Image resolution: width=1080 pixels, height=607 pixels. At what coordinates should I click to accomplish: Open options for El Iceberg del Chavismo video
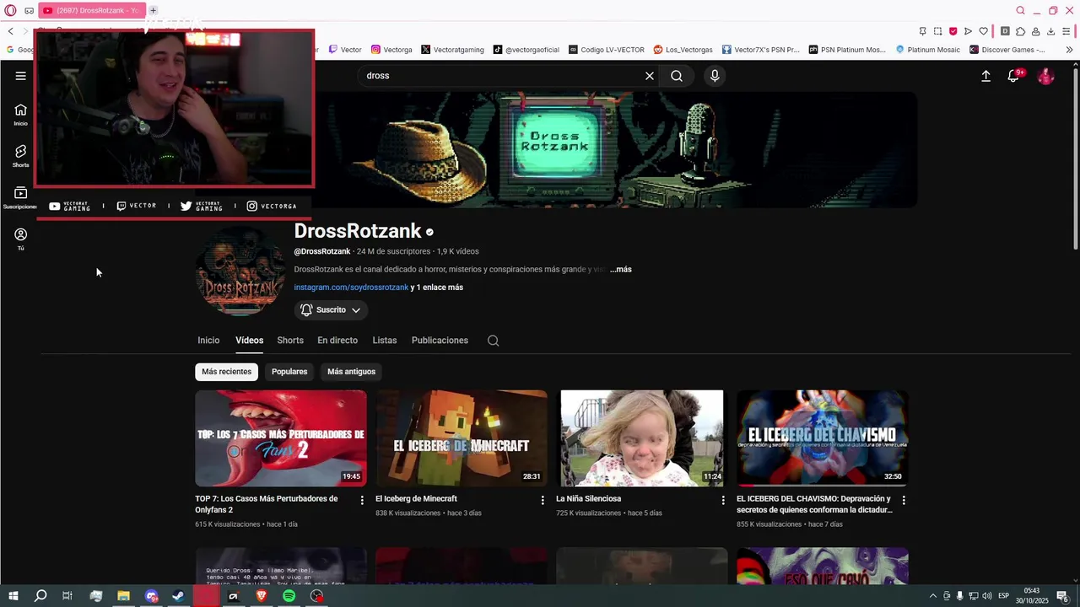pyautogui.click(x=904, y=500)
